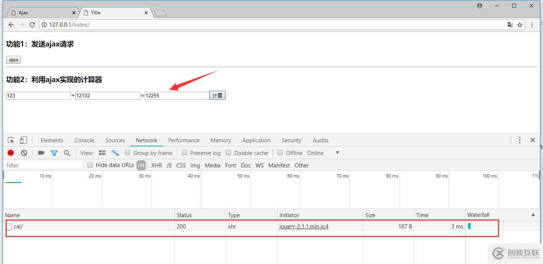The width and height of the screenshot is (543, 264).
Task: Clear the network log
Action: click(x=24, y=153)
